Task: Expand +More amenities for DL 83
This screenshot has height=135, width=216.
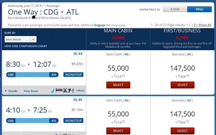Action: point(80,90)
